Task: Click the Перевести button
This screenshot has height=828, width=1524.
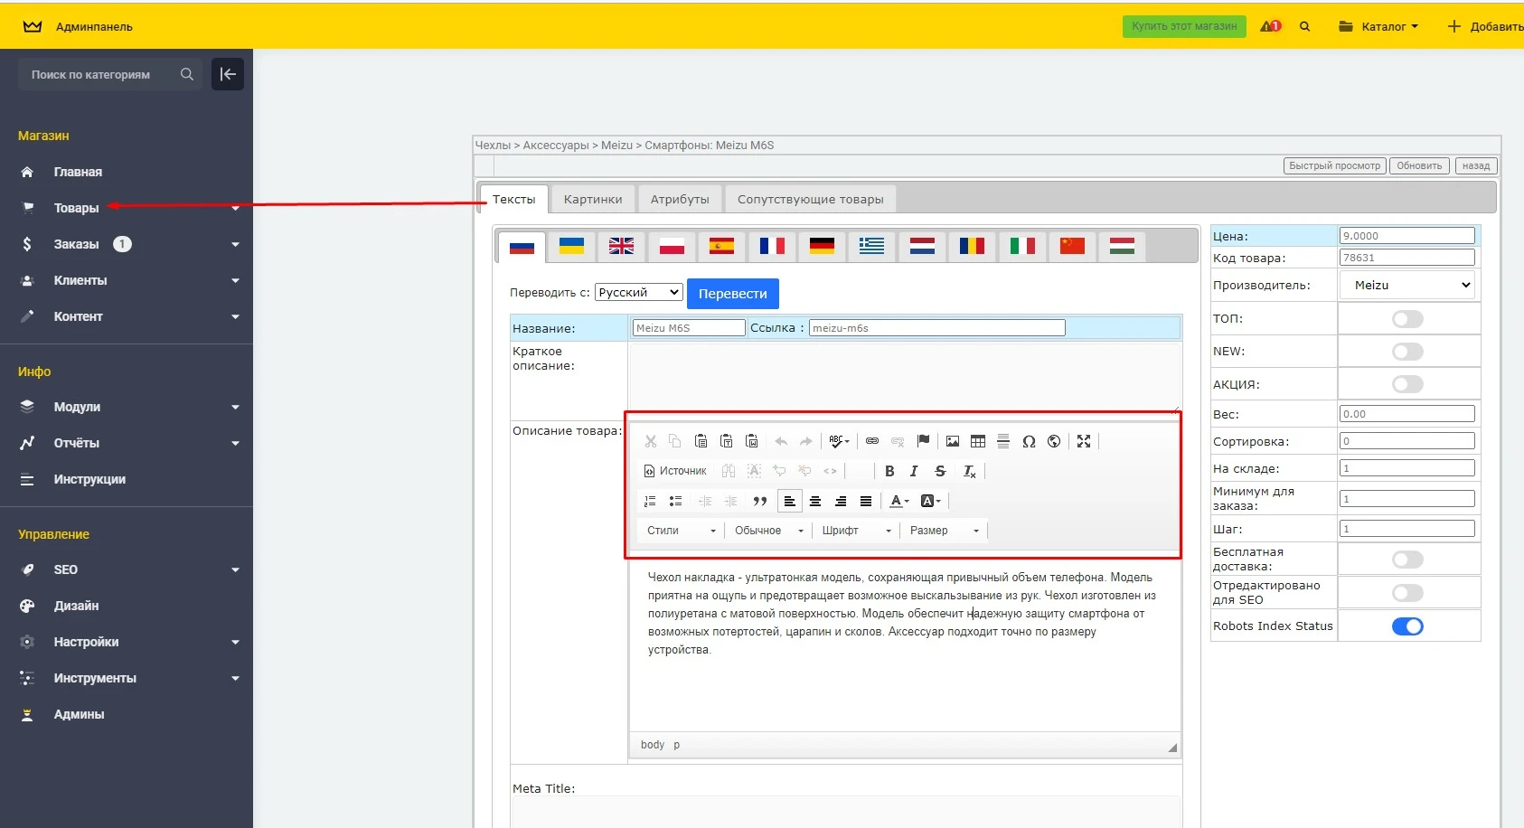Action: coord(732,294)
